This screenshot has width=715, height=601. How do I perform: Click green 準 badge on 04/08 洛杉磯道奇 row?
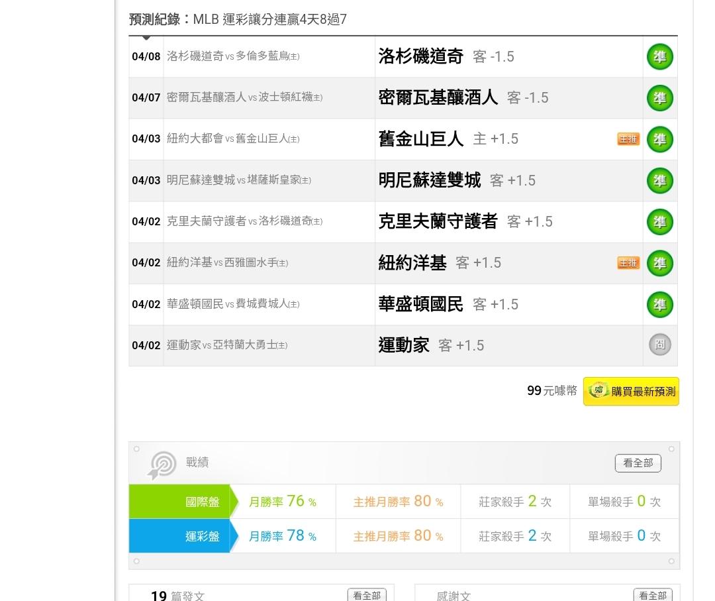[659, 57]
